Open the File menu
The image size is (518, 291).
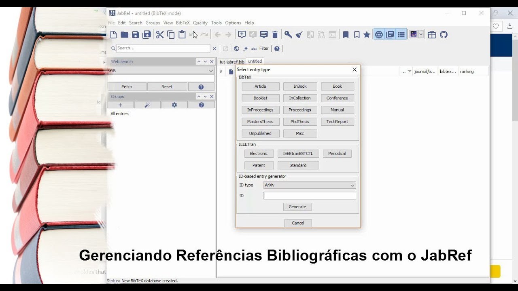coord(111,23)
